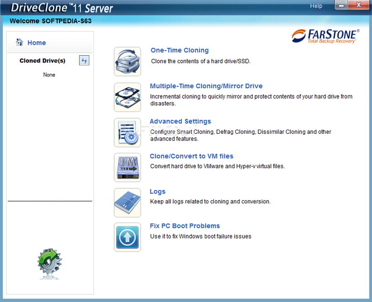Open Fix PC Boot Problems link

pos(185,226)
